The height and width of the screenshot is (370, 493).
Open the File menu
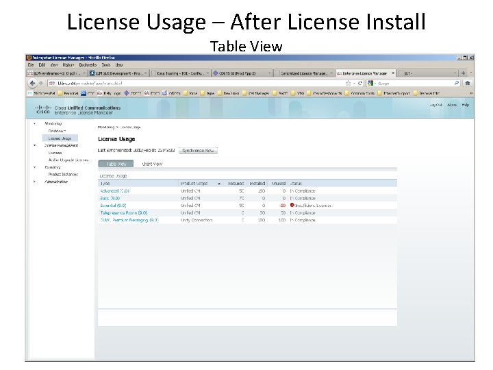(31, 65)
